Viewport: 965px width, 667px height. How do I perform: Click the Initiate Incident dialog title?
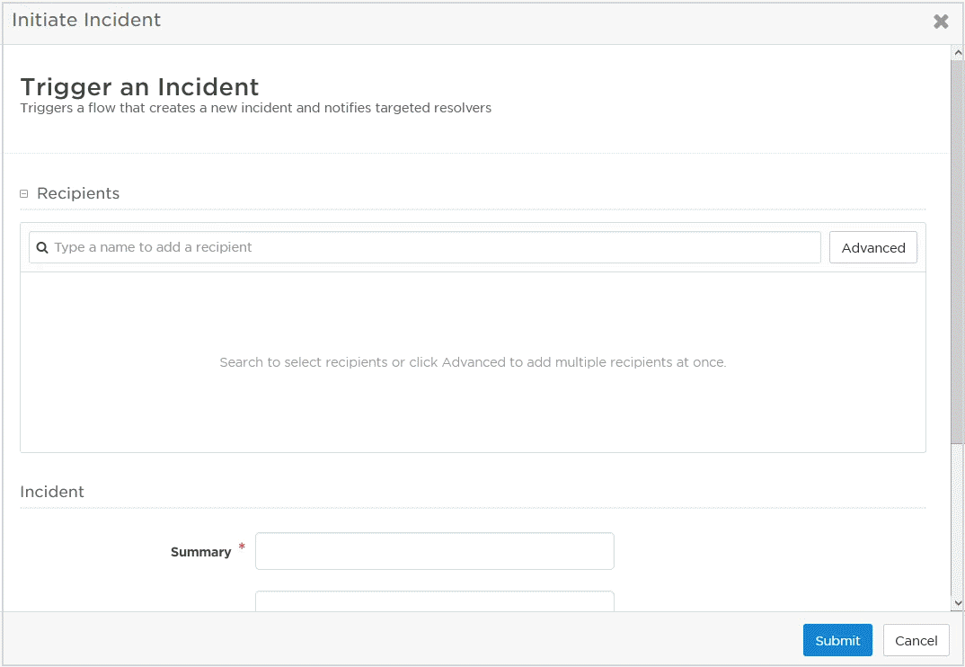click(86, 20)
